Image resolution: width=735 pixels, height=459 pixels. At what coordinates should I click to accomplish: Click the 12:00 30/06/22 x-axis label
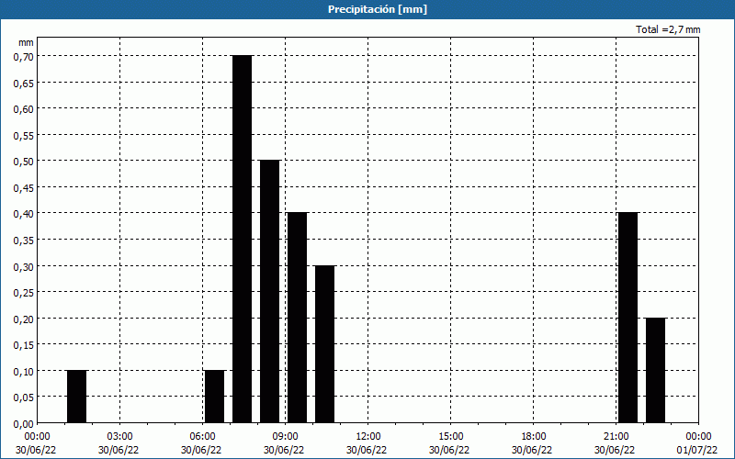[367, 443]
